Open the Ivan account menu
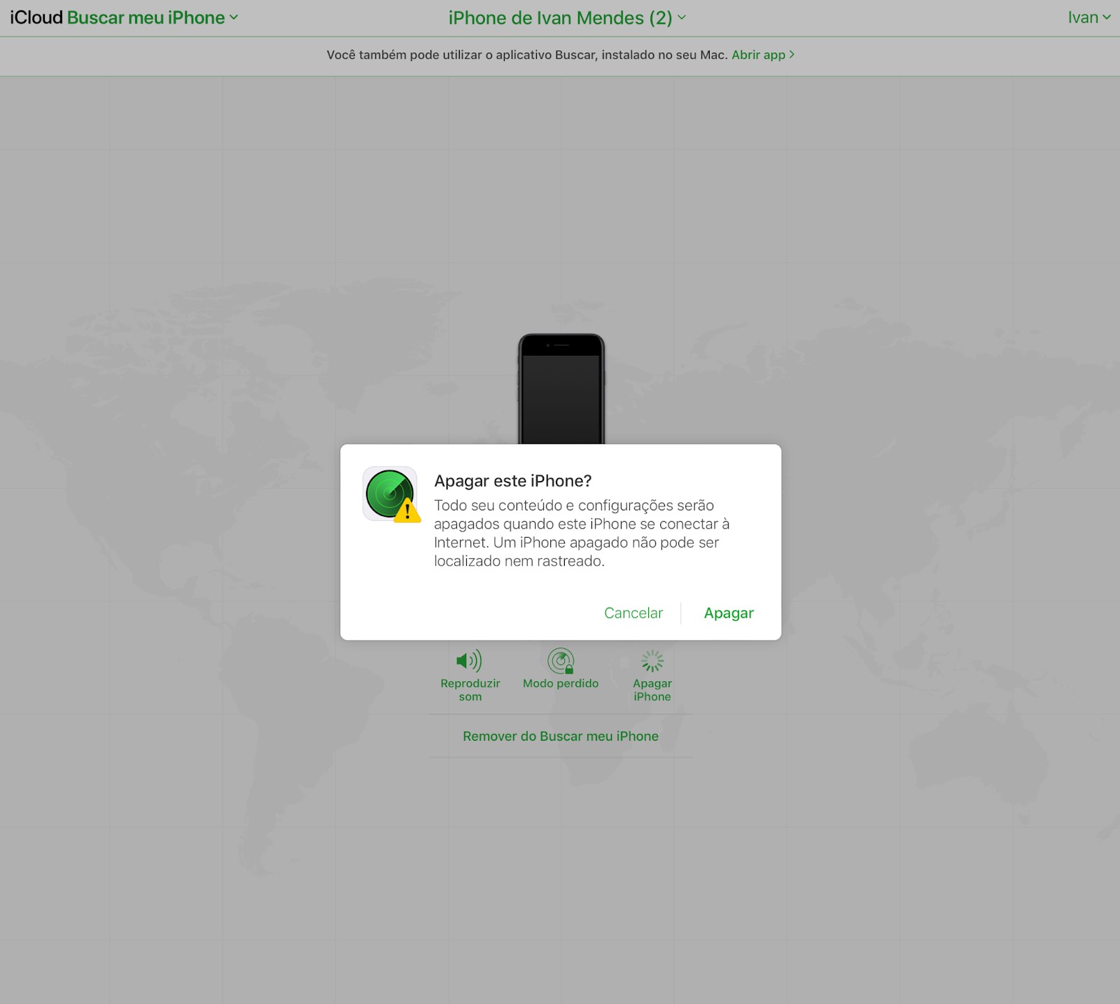1120x1004 pixels. [x=1089, y=18]
